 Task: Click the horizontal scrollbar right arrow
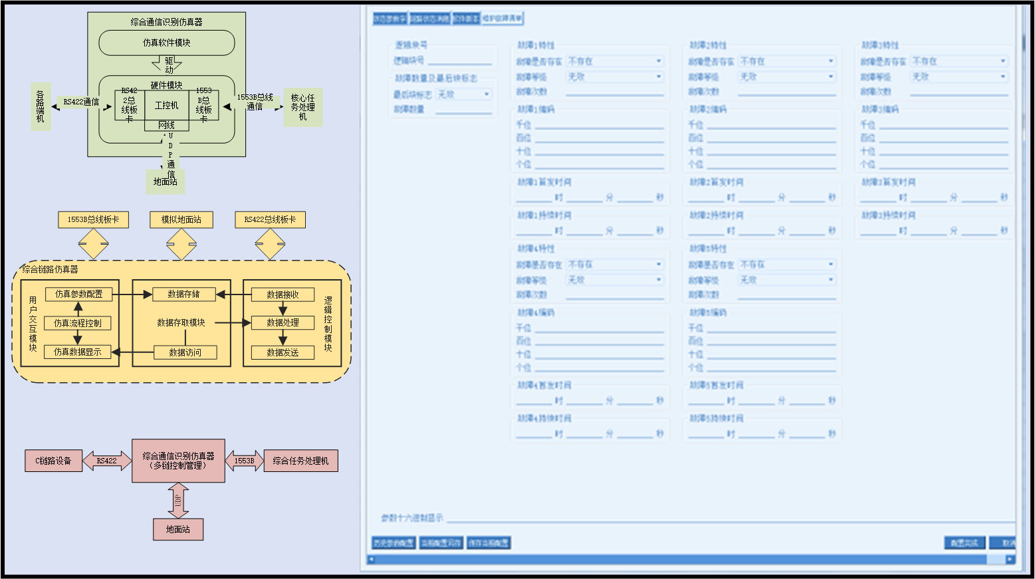[x=1010, y=560]
